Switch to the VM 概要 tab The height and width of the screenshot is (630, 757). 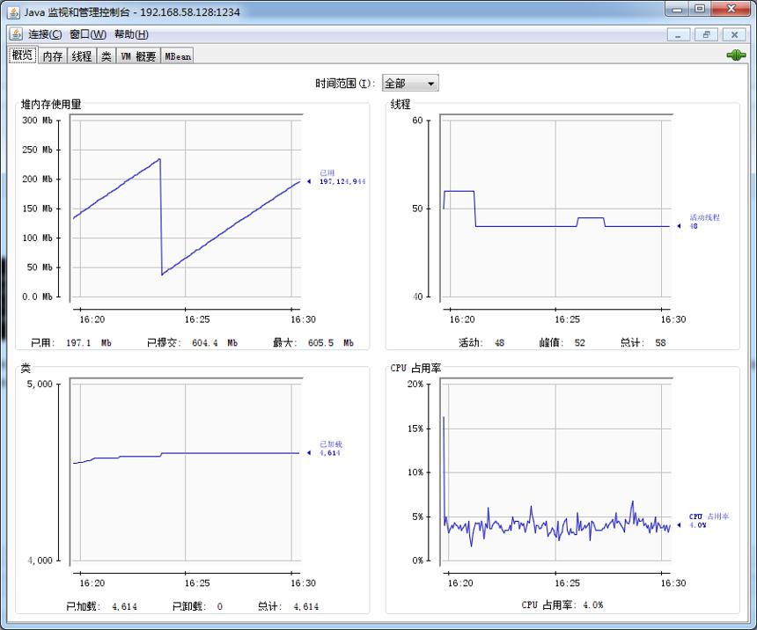pos(138,56)
